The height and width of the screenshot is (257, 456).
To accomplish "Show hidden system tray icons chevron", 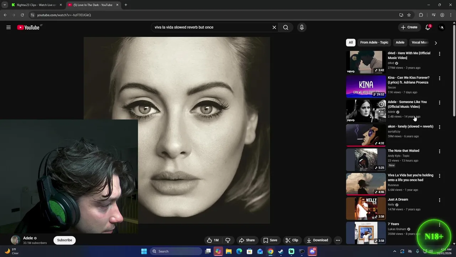I will tap(394, 251).
